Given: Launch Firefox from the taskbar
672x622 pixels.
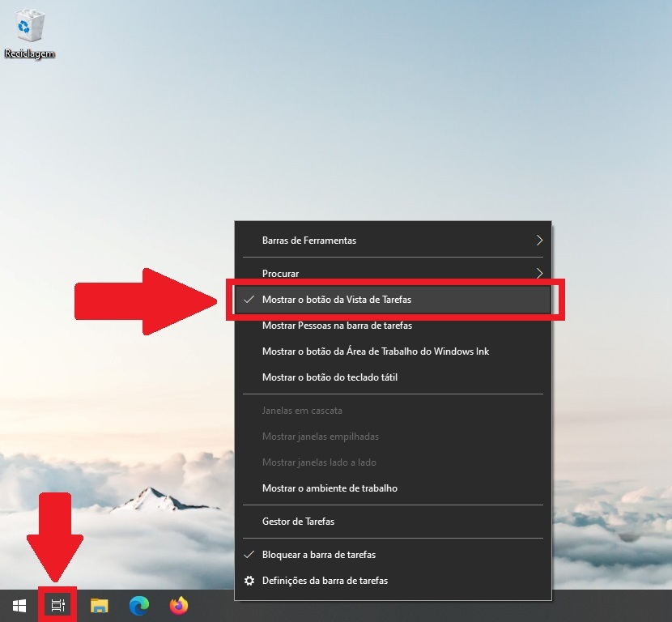Looking at the screenshot, I should 178,605.
